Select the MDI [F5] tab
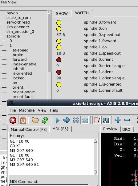 (x=60, y=129)
